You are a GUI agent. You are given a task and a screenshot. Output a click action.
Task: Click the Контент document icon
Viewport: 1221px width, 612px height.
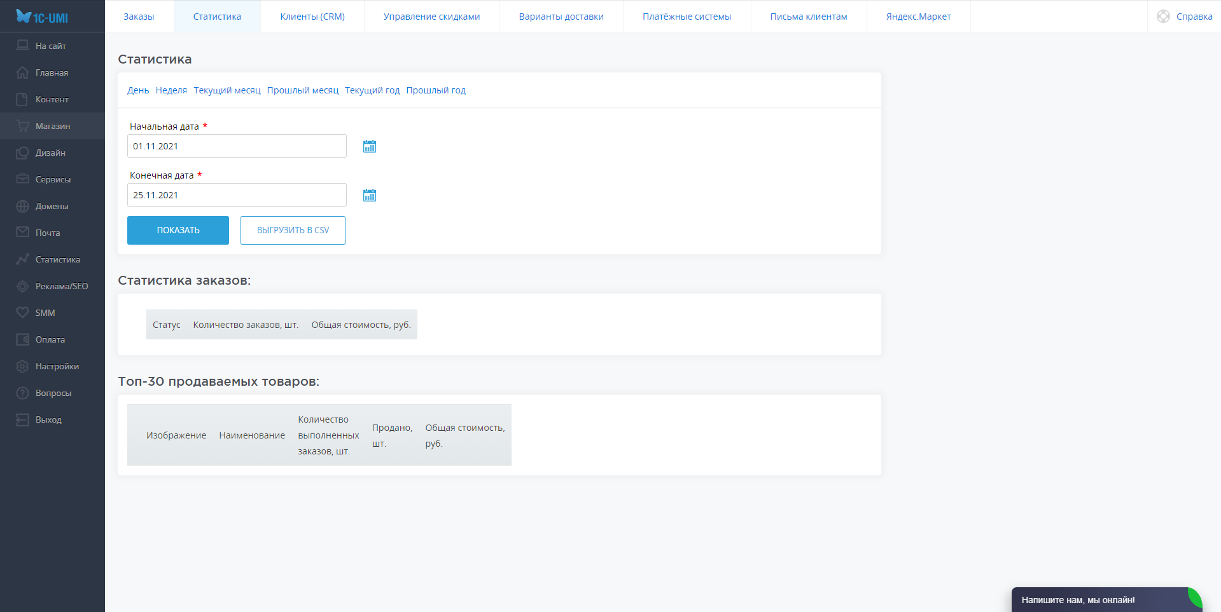pos(22,99)
